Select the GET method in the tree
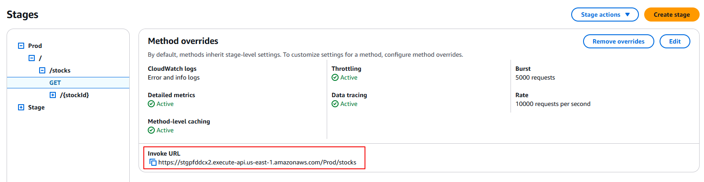 point(55,83)
